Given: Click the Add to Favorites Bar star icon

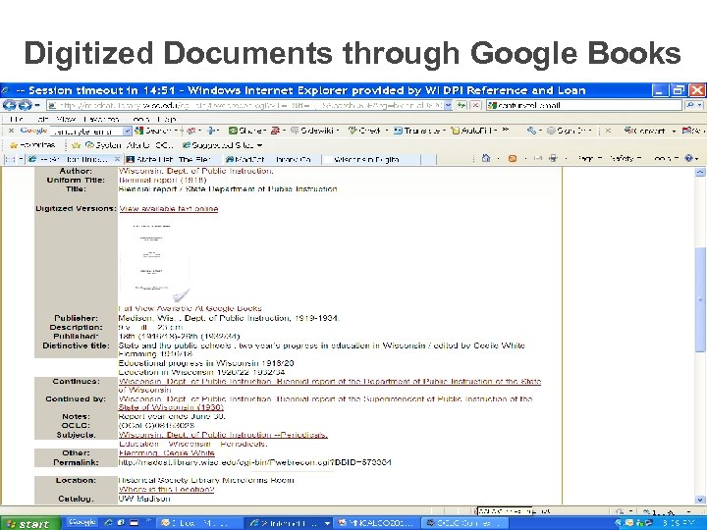Looking at the screenshot, I should (76, 145).
